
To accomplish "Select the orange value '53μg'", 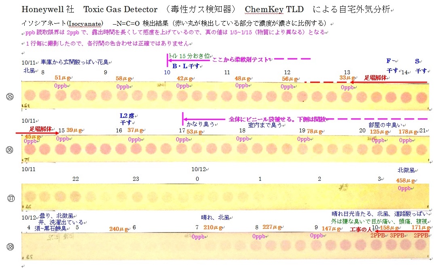I will click(x=194, y=132).
